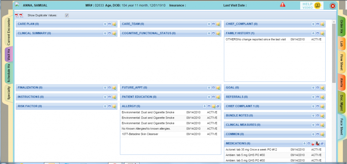The width and height of the screenshot is (347, 164).
Task: Add a new entry to Care Plan
Action: click(114, 24)
